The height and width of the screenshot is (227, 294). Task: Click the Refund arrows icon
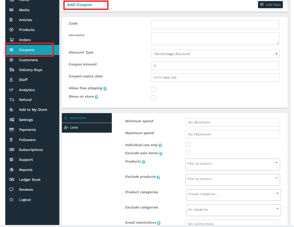click(11, 100)
